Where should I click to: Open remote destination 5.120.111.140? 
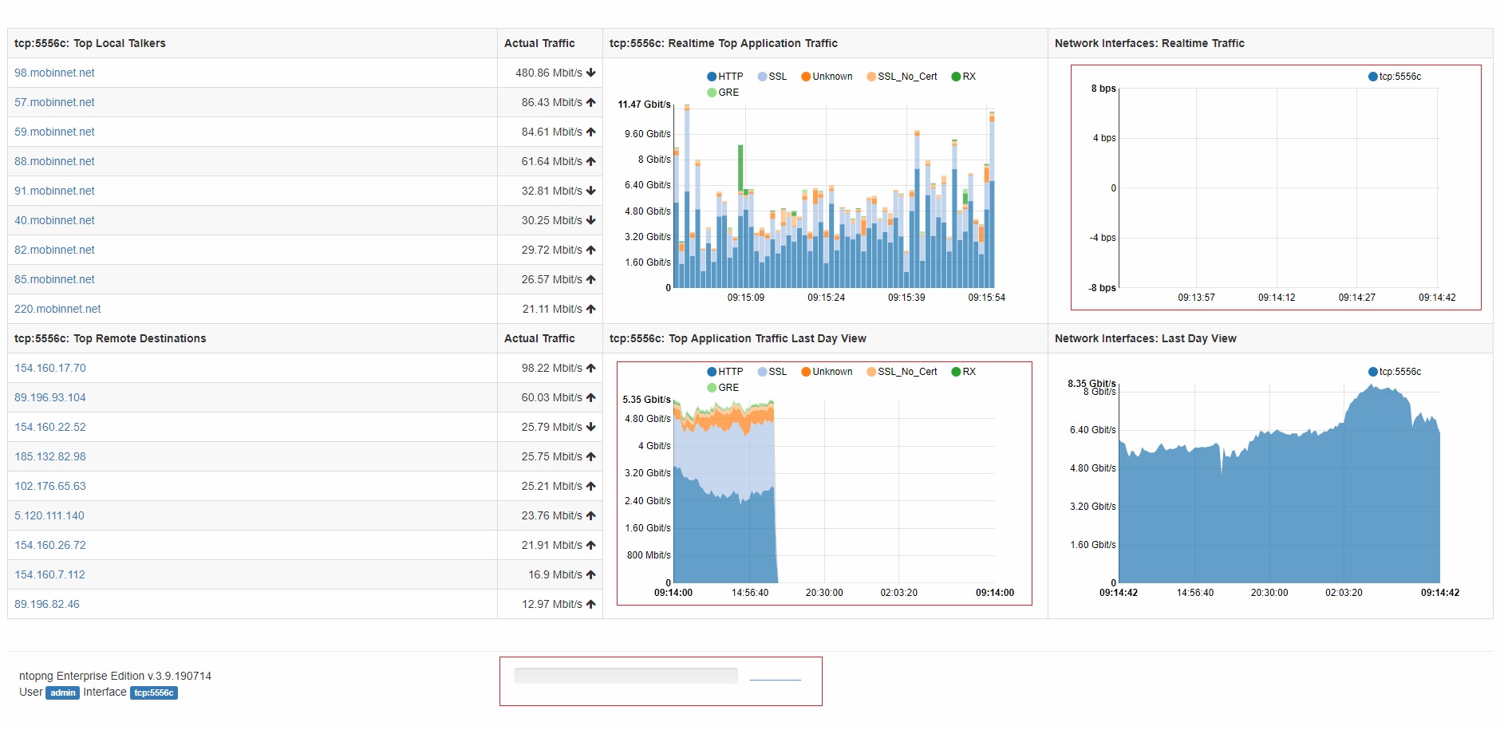(49, 515)
